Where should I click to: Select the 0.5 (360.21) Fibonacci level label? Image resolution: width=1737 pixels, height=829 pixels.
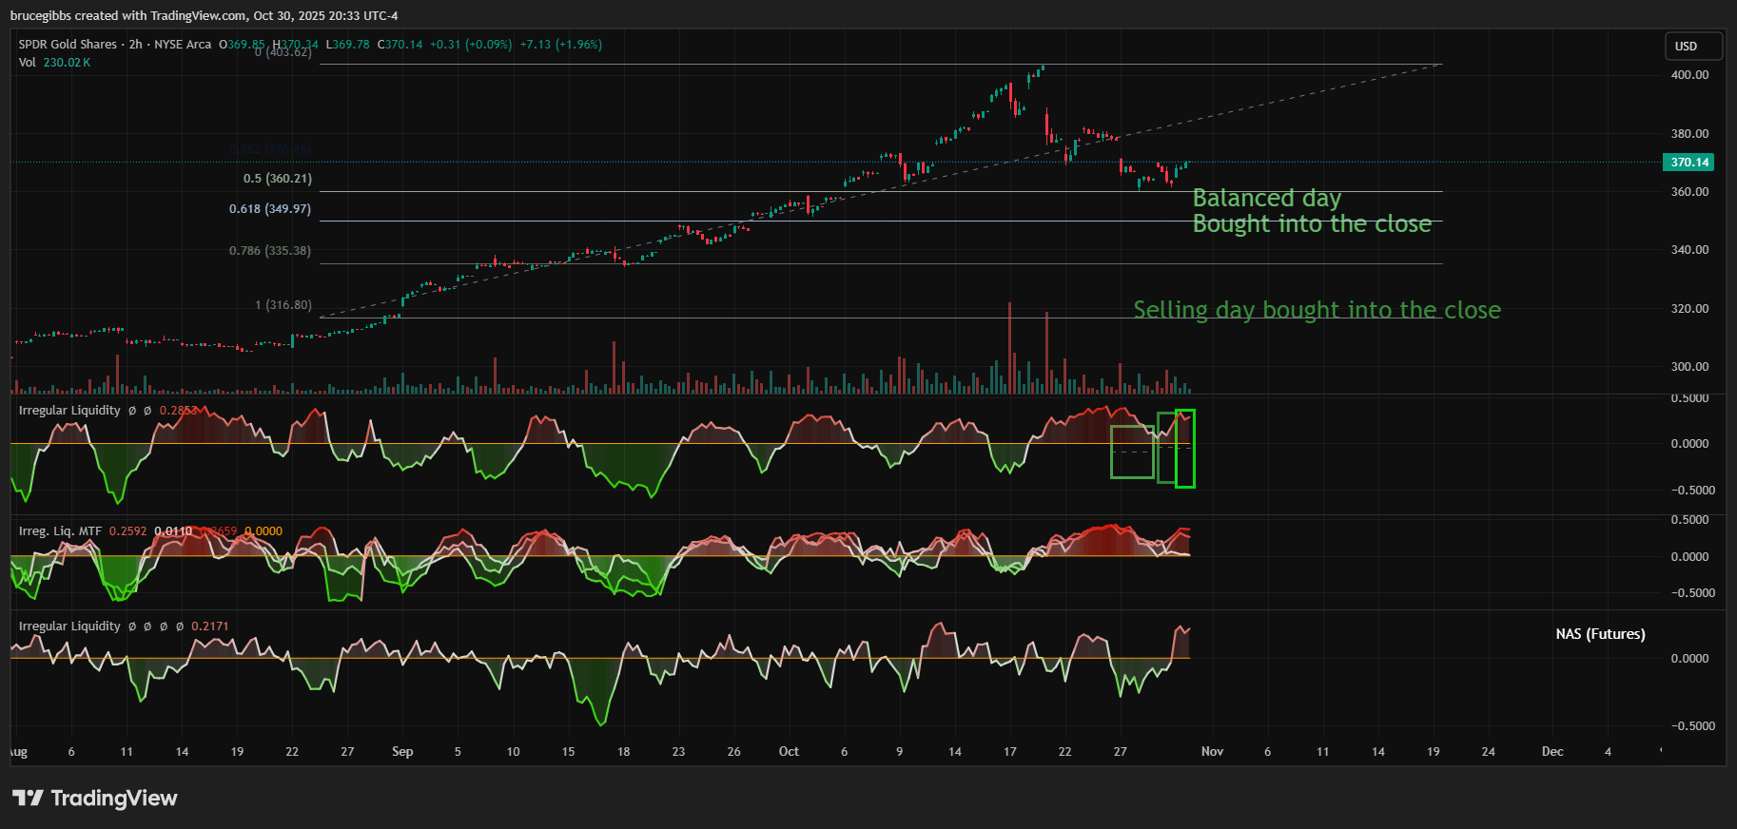277,179
